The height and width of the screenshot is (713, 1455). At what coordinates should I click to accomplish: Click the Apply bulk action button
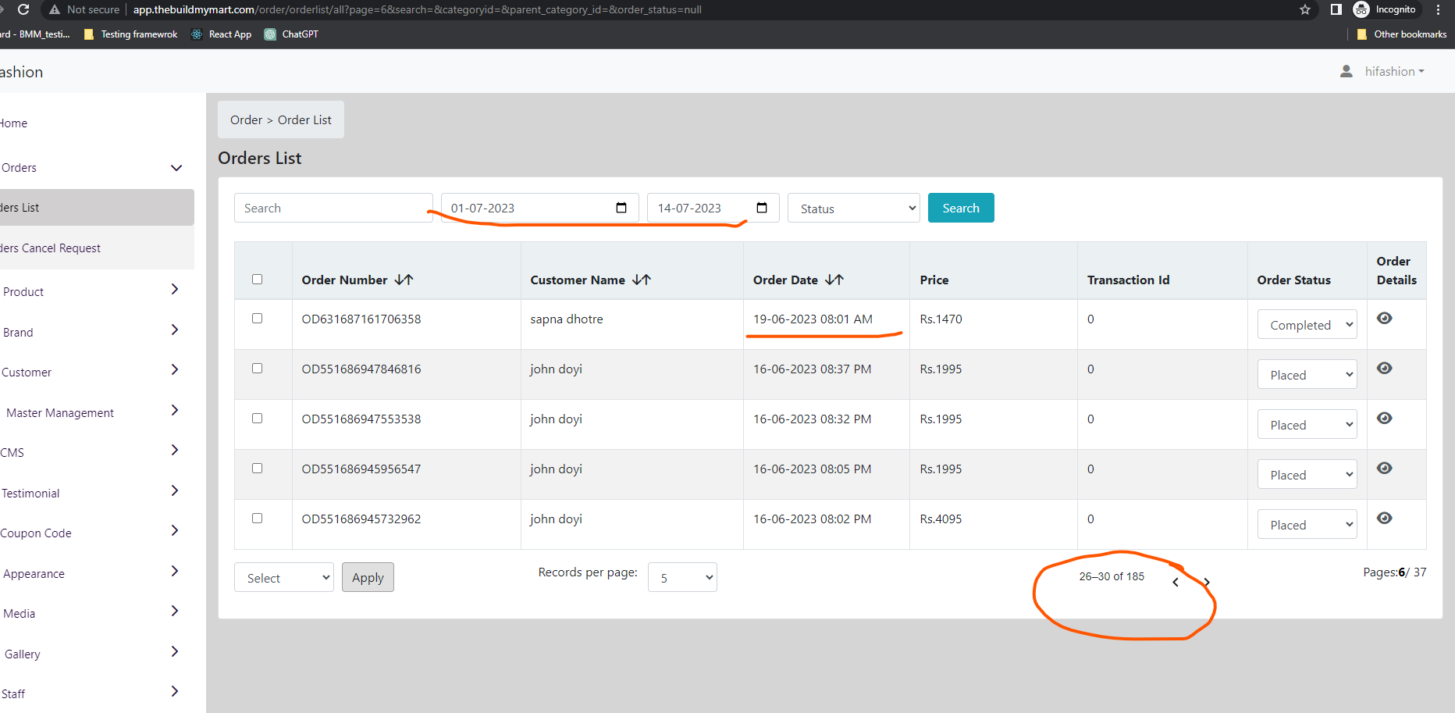pos(368,577)
